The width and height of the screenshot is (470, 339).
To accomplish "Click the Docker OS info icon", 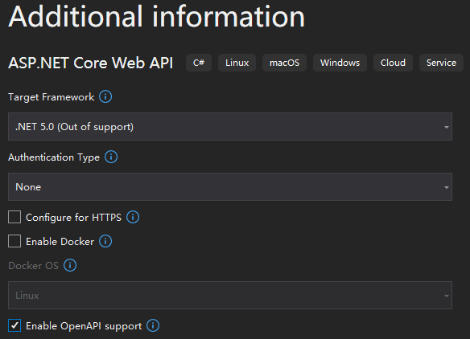I will point(70,265).
